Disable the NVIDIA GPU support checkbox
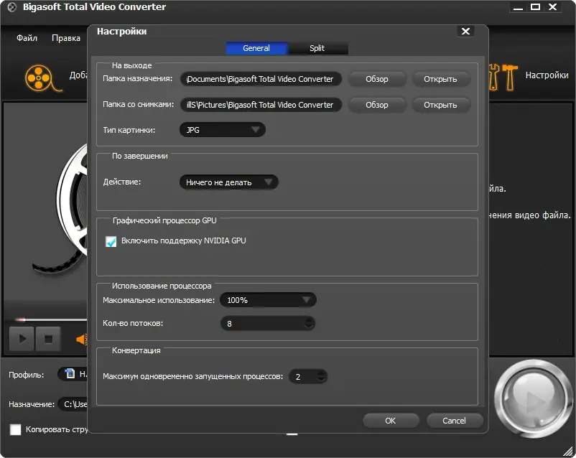This screenshot has height=458, width=576. (x=111, y=241)
